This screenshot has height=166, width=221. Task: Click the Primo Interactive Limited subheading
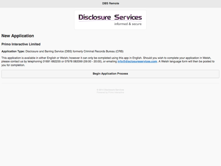click(x=21, y=44)
